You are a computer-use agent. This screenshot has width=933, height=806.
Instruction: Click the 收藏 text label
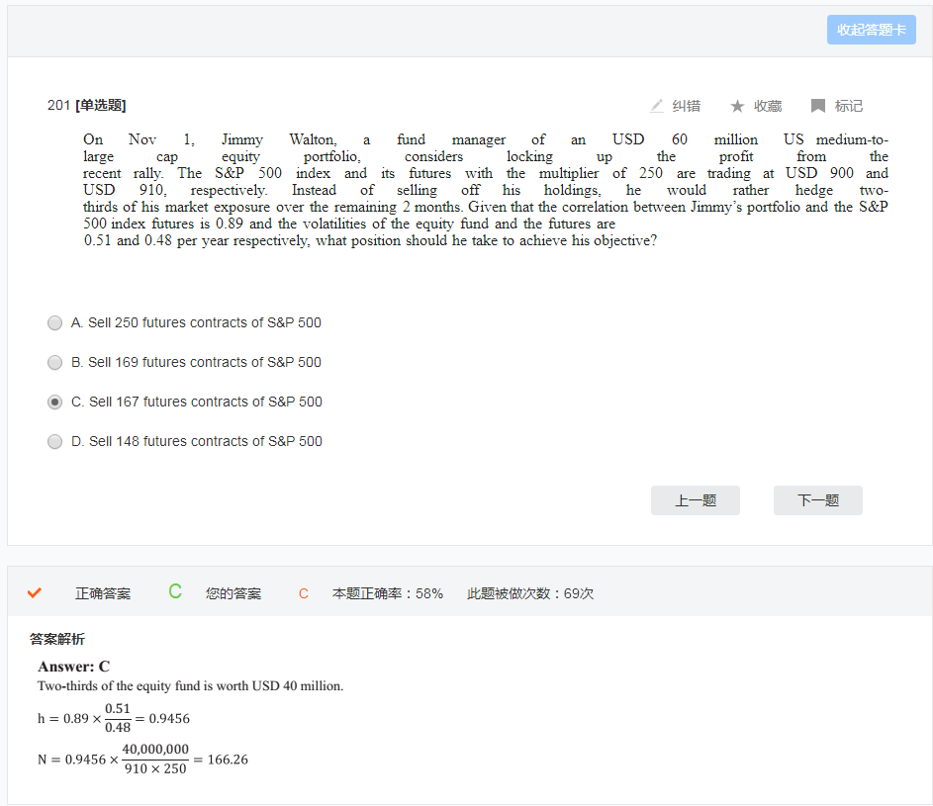point(768,106)
